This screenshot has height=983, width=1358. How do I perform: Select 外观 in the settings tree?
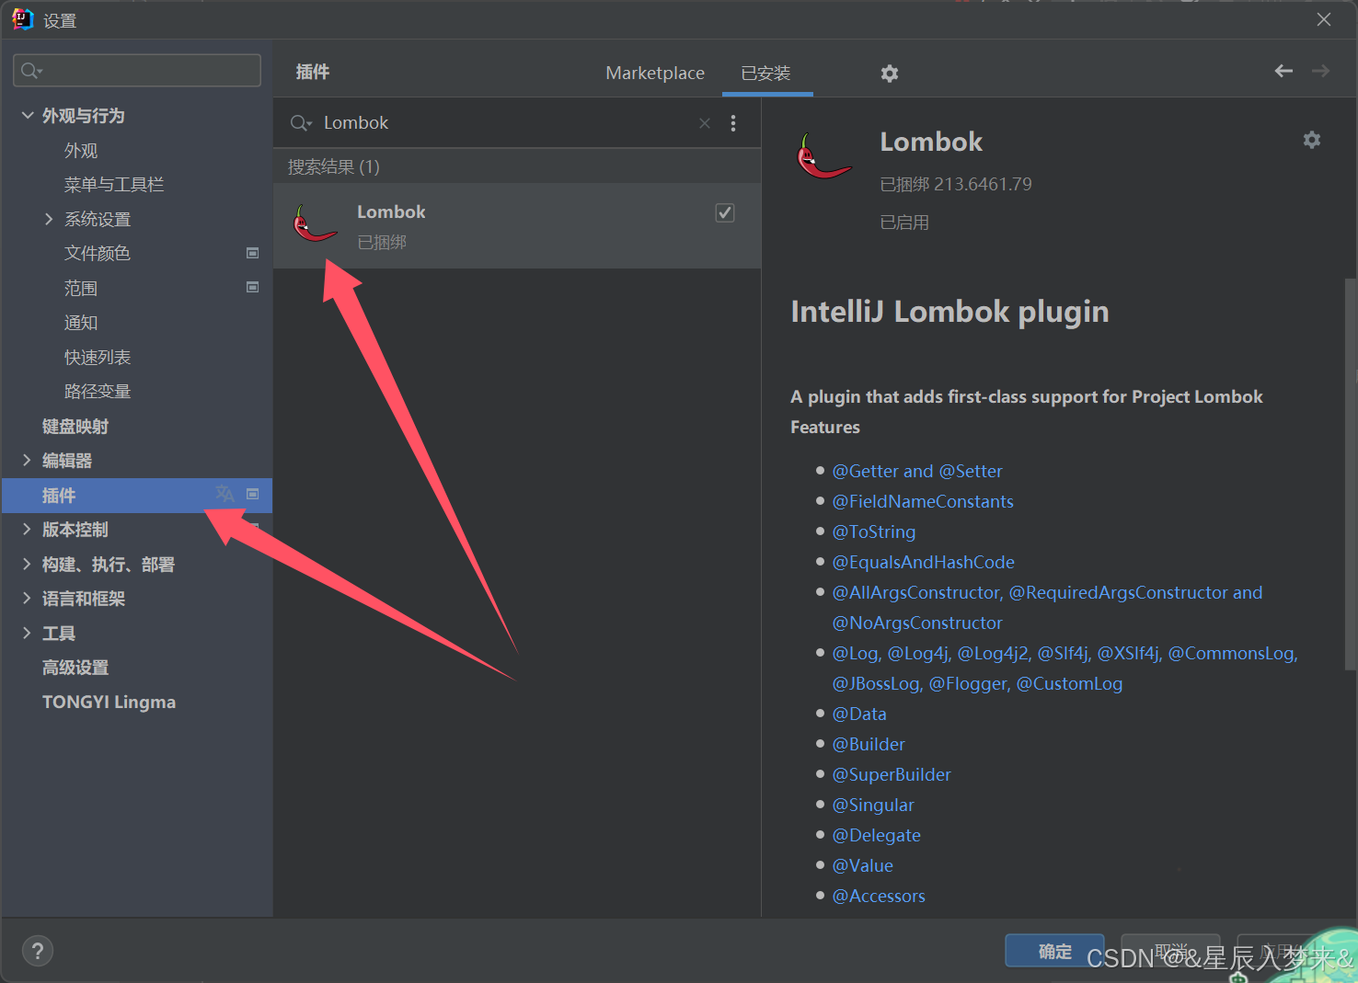tap(81, 150)
